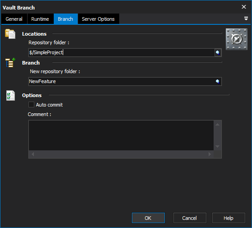Click the vault safe icon
Screen dimensions: 252x228
236,39
